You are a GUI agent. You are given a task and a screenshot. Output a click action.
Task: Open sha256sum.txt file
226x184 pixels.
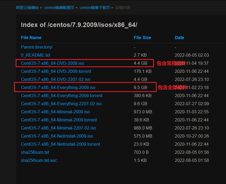pyautogui.click(x=35, y=152)
